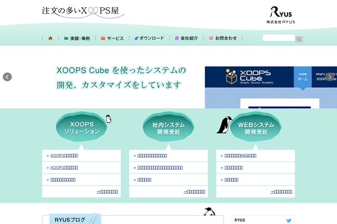337x224 pixels.
Task: Click the WEBシステム開発受託 oval button
Action: click(256, 127)
